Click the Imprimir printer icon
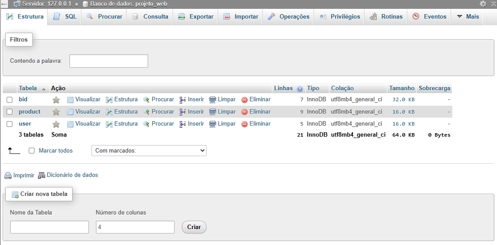This screenshot has width=497, height=245. 8,176
